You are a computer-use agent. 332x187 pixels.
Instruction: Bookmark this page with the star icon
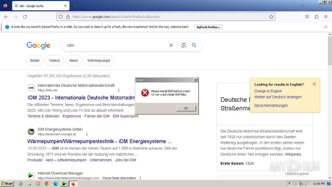coord(271,17)
